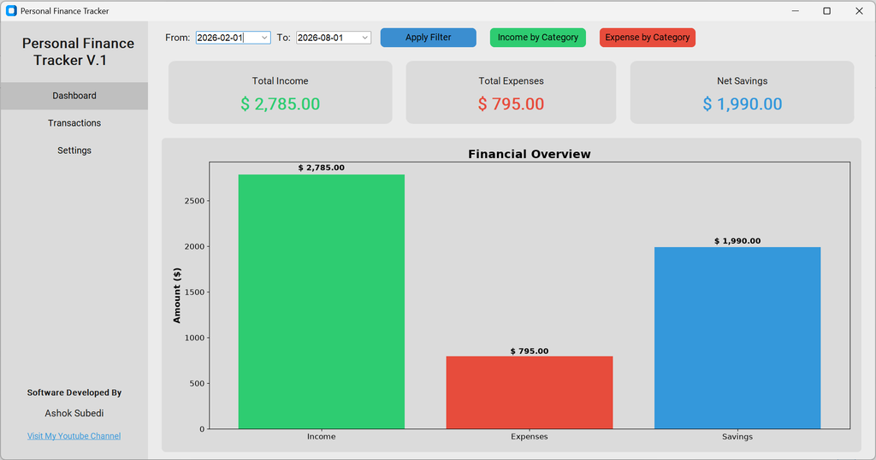Switch to the Transactions page
Image resolution: width=876 pixels, height=460 pixels.
(x=74, y=123)
